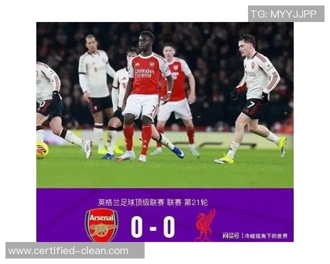Click the adidas logo on red jersey
This screenshot has height=264, width=330.
136,64
